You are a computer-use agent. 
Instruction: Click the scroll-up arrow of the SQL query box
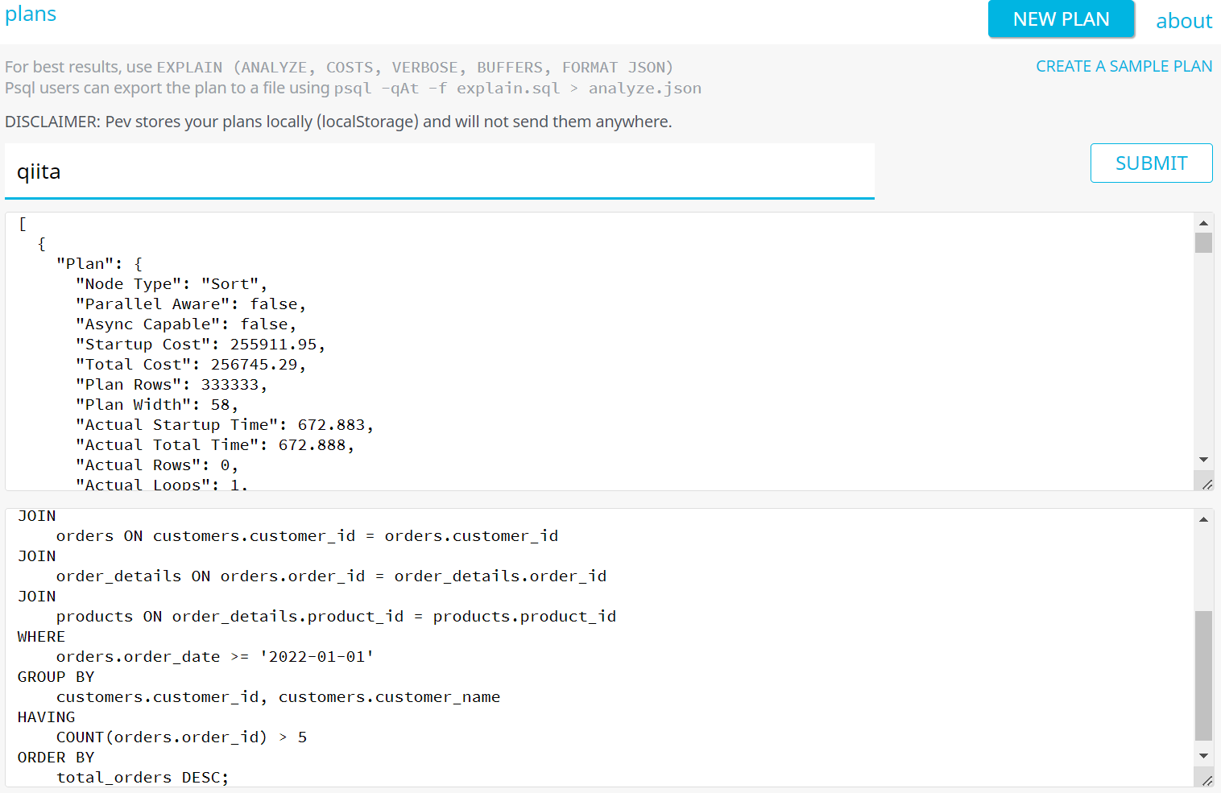[1203, 519]
